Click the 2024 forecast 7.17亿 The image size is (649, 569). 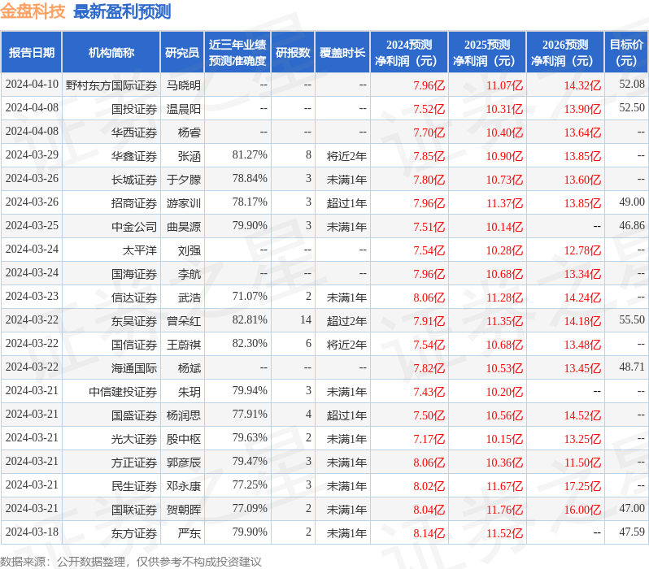tap(429, 439)
